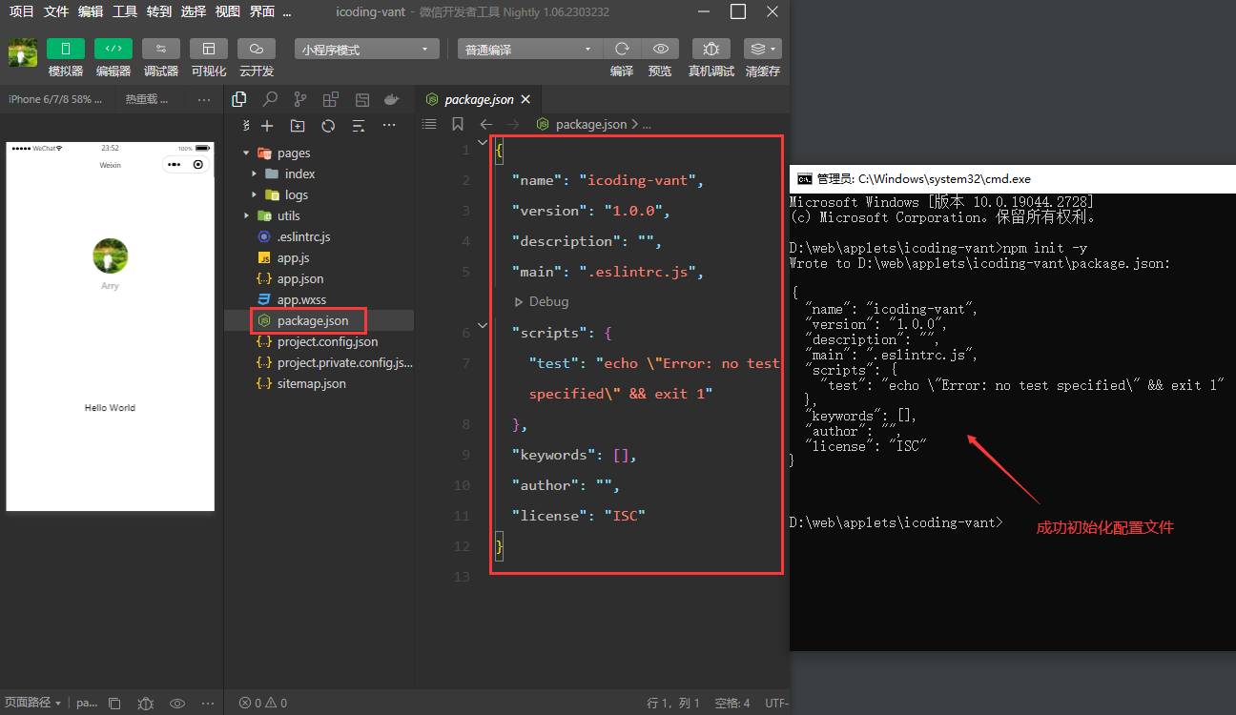Toggle the eye icon in the bottom bar
The image size is (1236, 715).
pyautogui.click(x=176, y=703)
